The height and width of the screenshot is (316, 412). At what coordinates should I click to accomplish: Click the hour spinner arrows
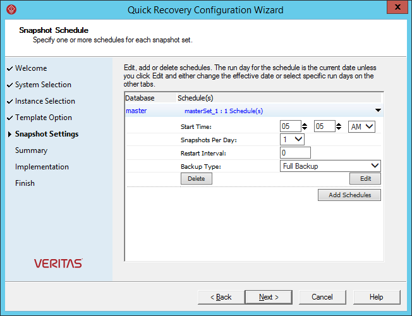pyautogui.click(x=305, y=126)
